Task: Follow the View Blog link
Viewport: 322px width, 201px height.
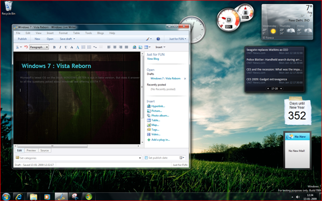Action: pyautogui.click(x=153, y=59)
